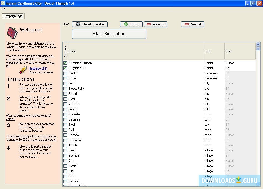Open the File menu
The image size is (263, 189).
coord(3,9)
